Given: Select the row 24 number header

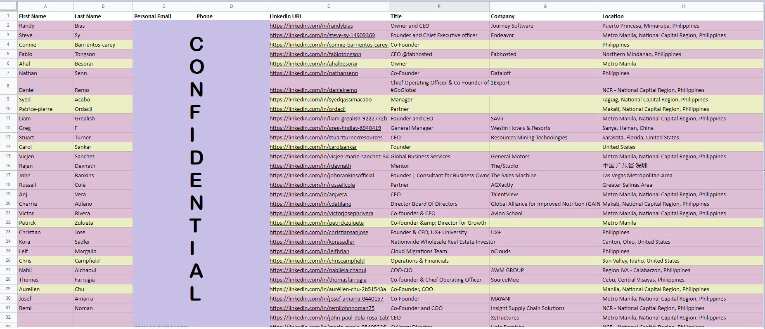Looking at the screenshot, I should 8,242.
